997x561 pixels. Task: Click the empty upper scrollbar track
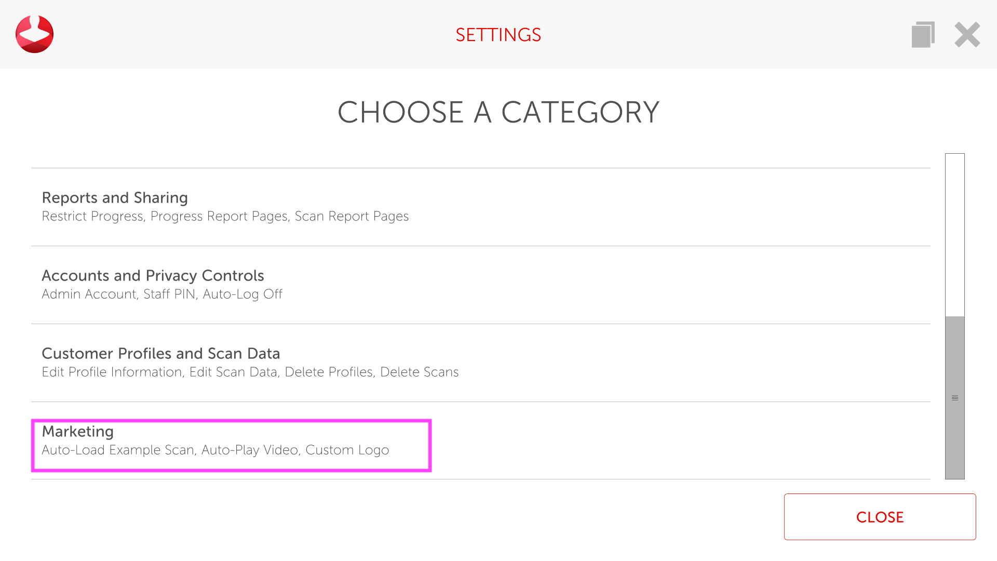pos(954,234)
